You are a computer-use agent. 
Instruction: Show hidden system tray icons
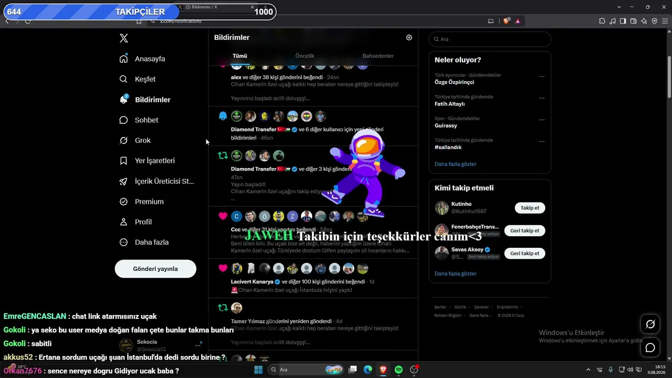(x=587, y=370)
